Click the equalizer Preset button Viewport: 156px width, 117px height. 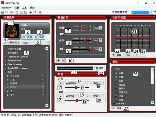coord(128,55)
